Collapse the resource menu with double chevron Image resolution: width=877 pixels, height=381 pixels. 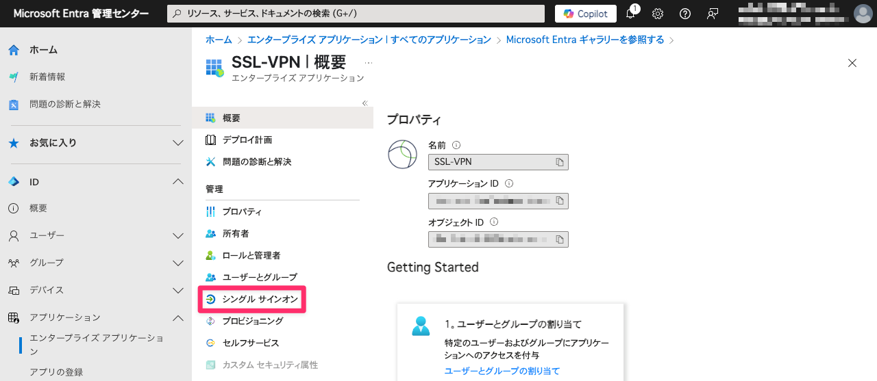coord(365,103)
